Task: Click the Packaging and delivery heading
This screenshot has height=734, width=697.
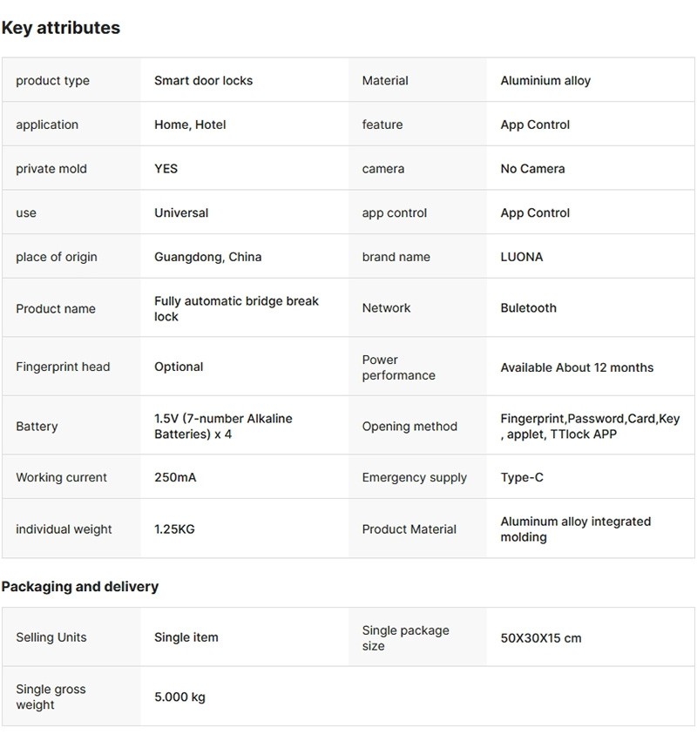Action: (x=80, y=587)
